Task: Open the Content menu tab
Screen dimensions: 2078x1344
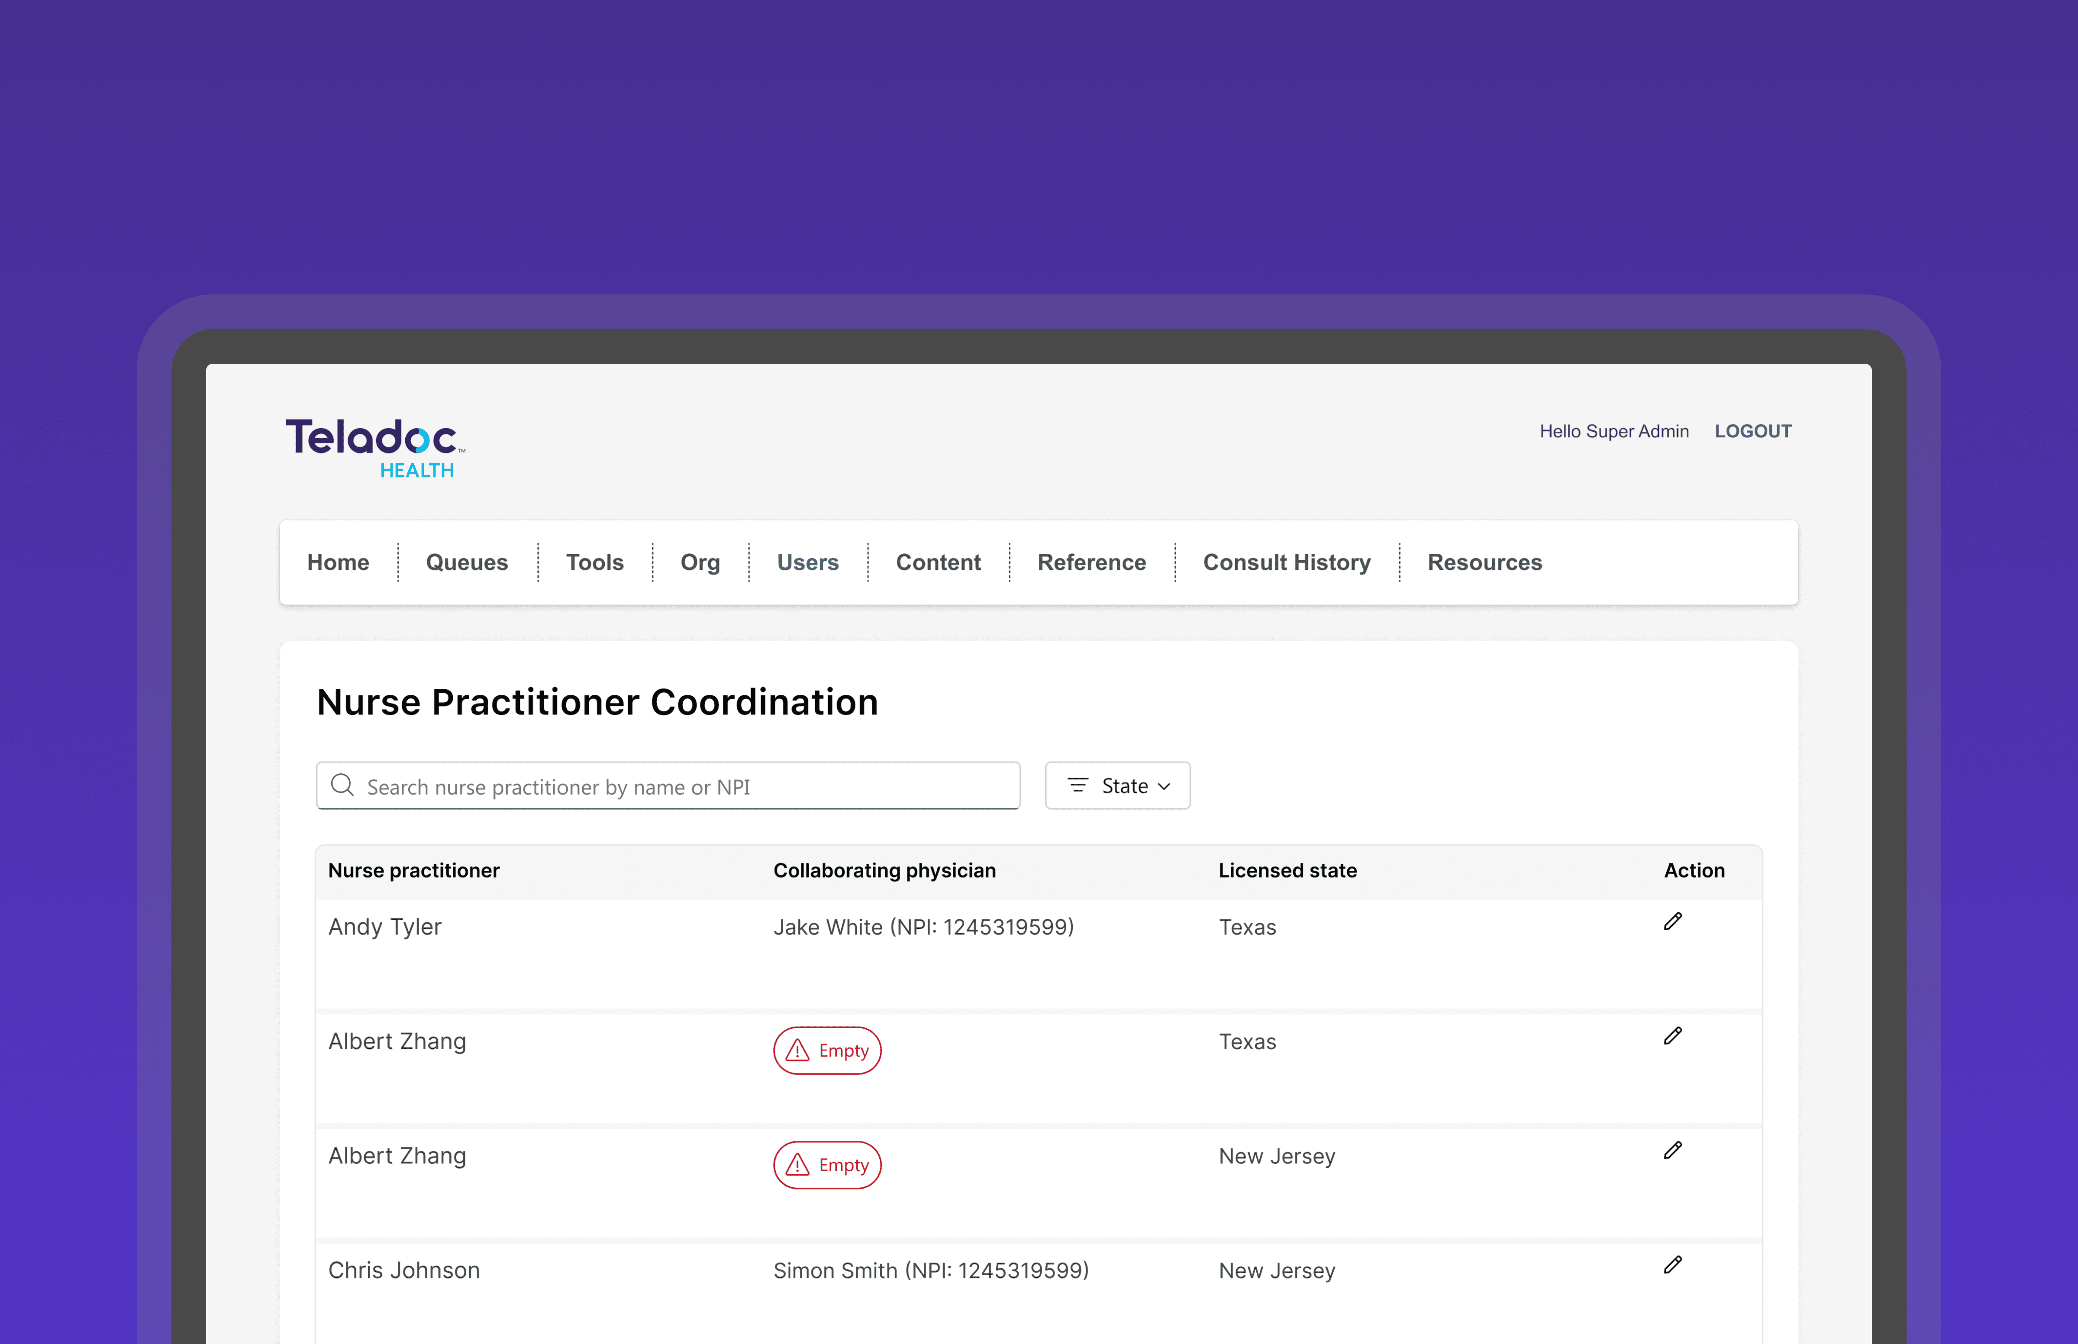Action: click(x=938, y=563)
